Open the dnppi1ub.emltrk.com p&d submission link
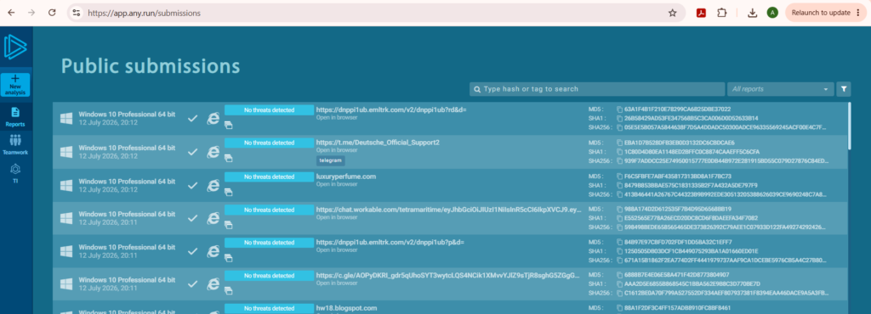The height and width of the screenshot is (314, 871). [390, 243]
